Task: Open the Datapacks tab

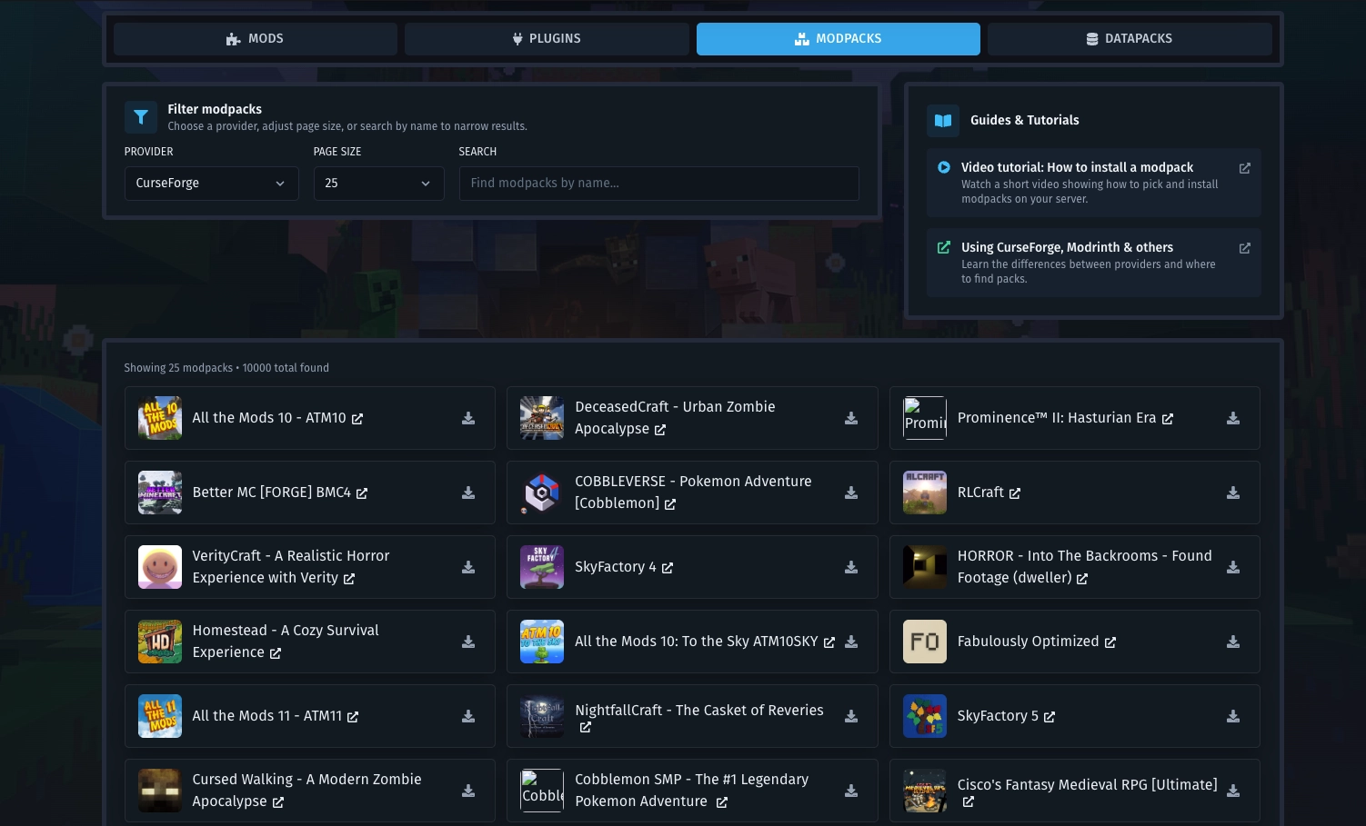Action: click(1130, 39)
